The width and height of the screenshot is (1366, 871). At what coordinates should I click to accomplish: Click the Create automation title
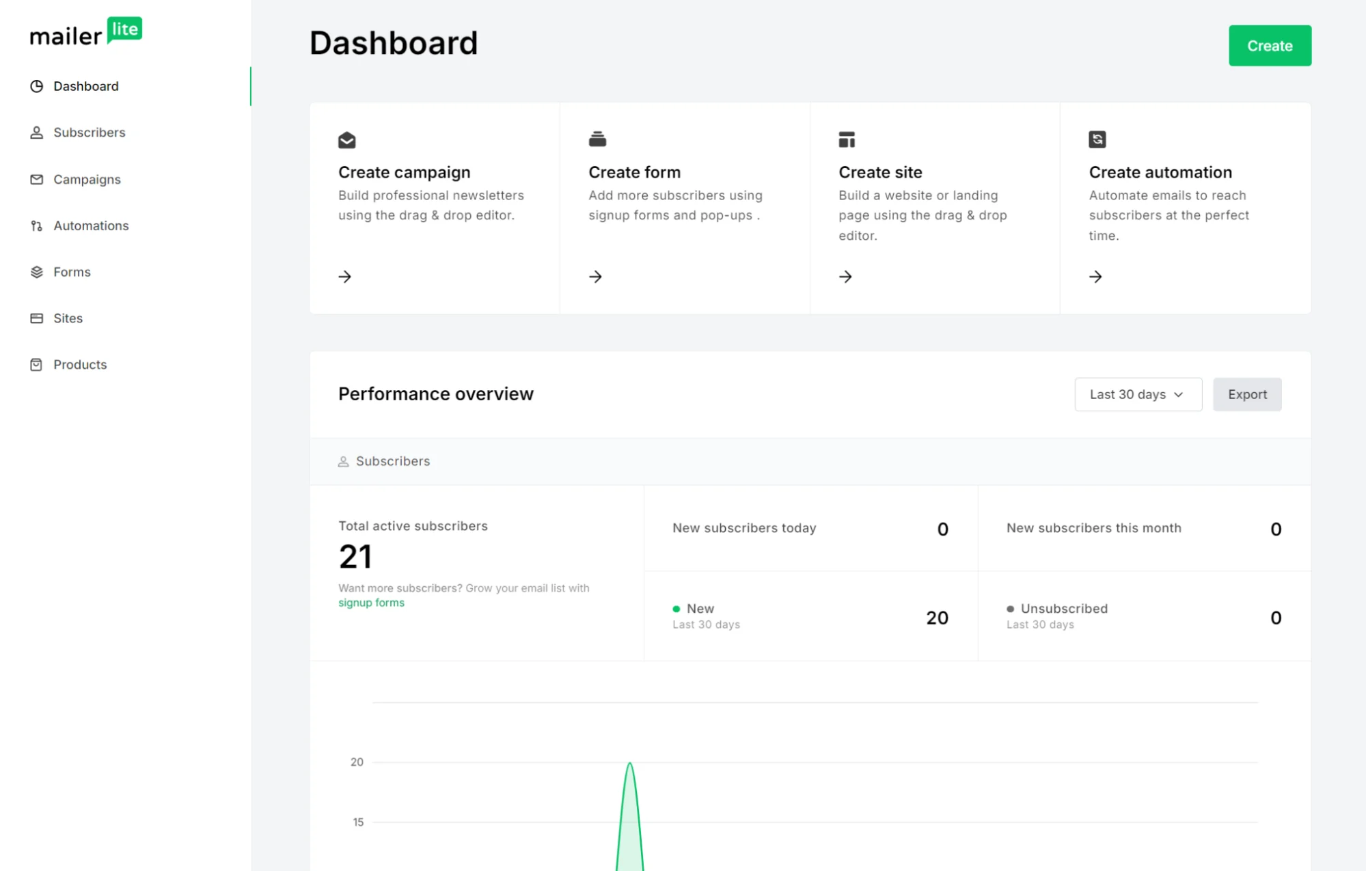pos(1160,172)
